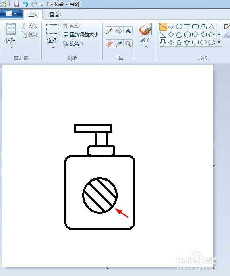Expand the 粘贴 dropdown arrow

pyautogui.click(x=11, y=47)
